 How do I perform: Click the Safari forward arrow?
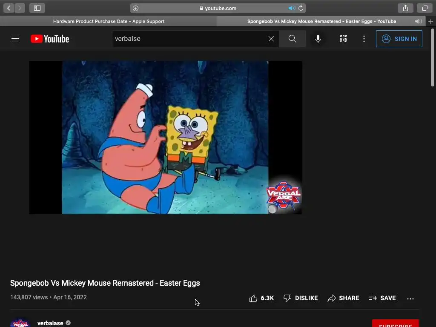(20, 8)
